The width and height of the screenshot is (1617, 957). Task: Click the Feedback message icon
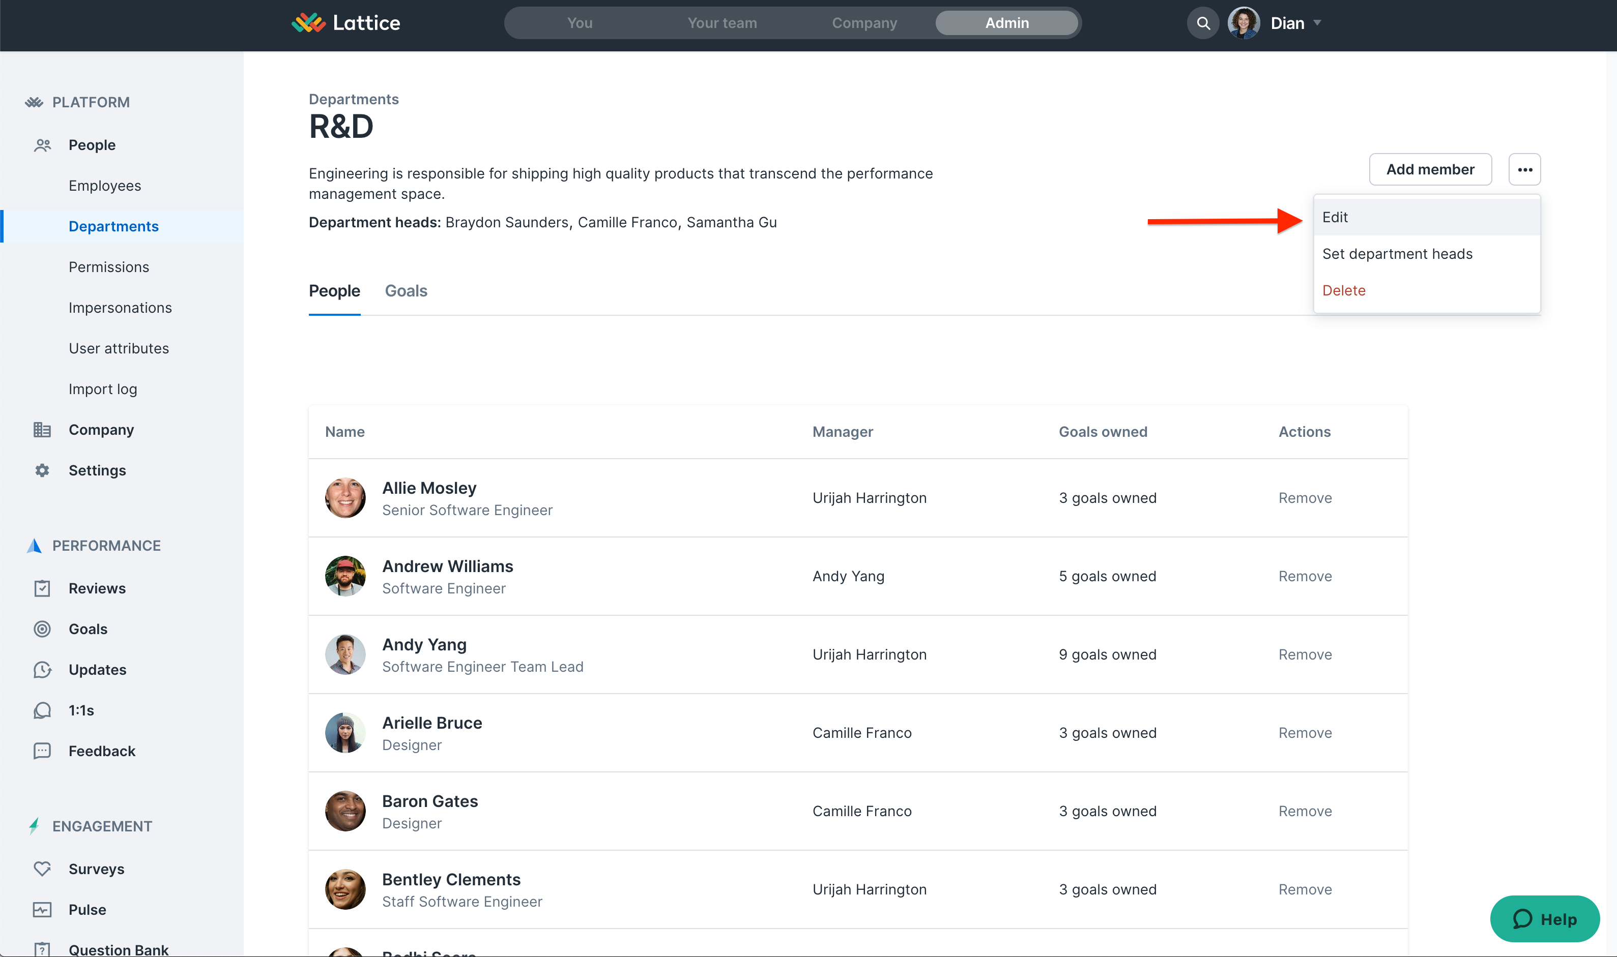point(42,751)
